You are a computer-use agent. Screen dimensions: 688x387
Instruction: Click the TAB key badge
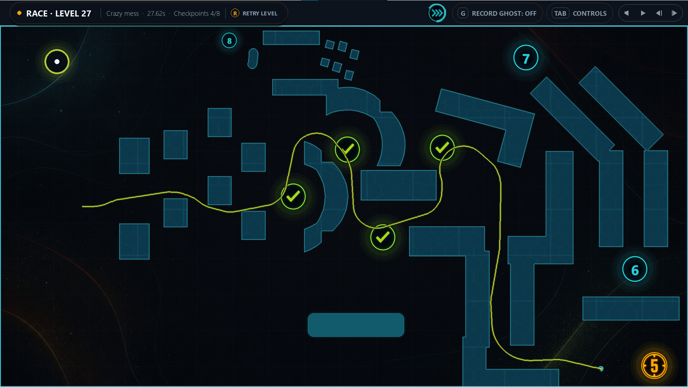pyautogui.click(x=560, y=13)
